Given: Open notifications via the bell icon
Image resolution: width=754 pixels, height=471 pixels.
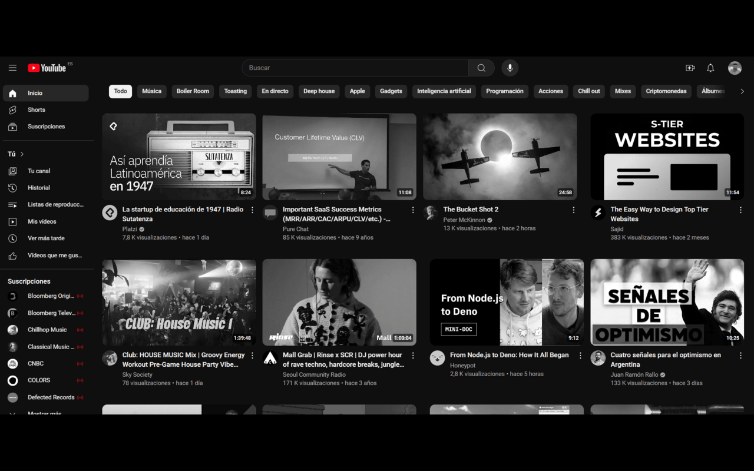Looking at the screenshot, I should point(710,68).
